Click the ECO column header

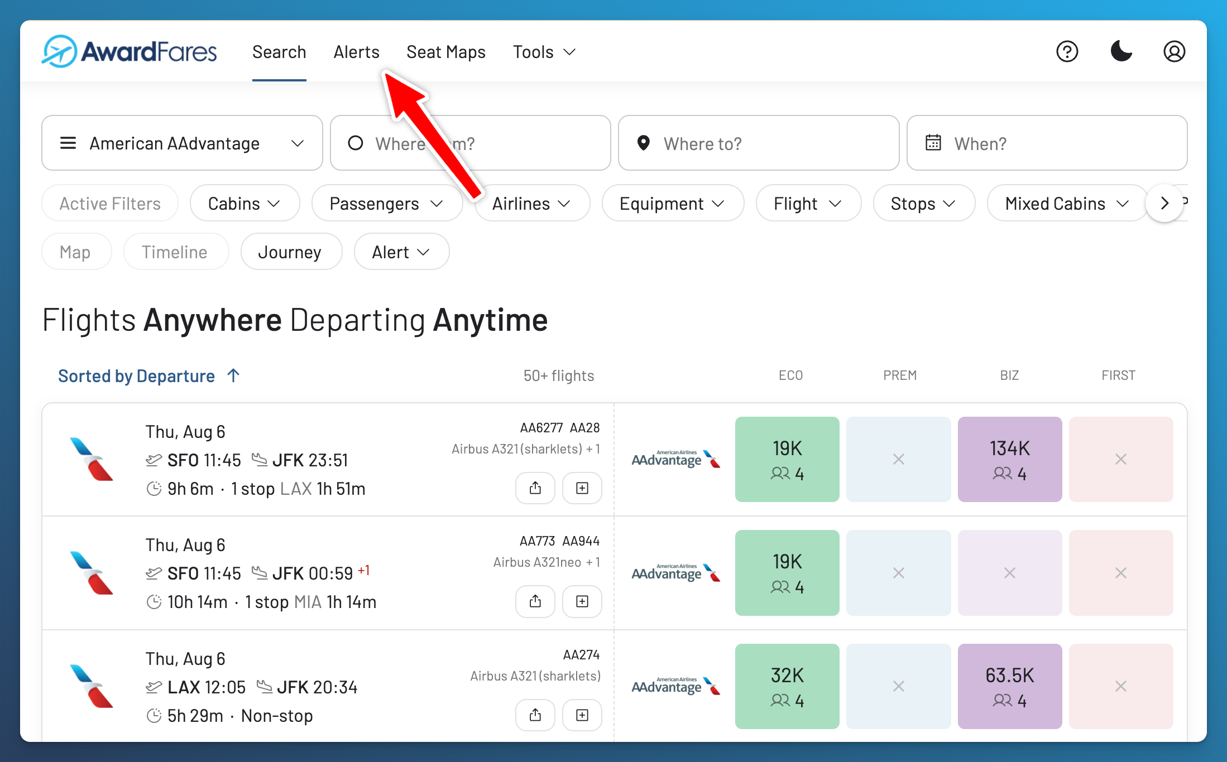click(790, 375)
